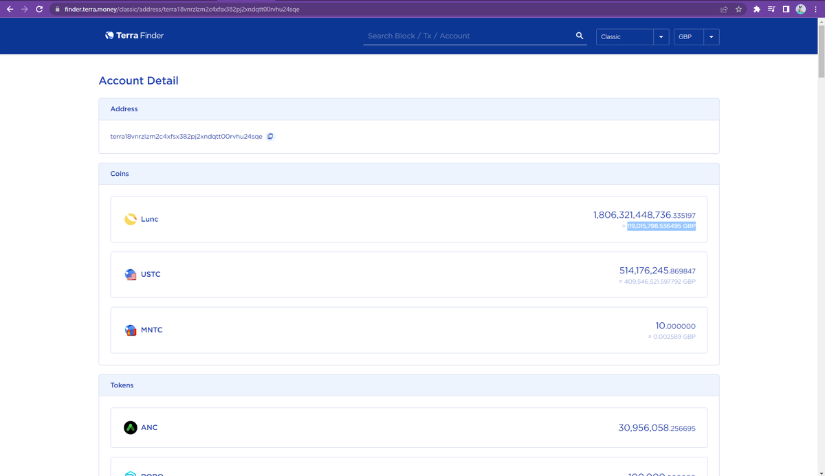Click the Coins section header
The width and height of the screenshot is (825, 476).
409,174
